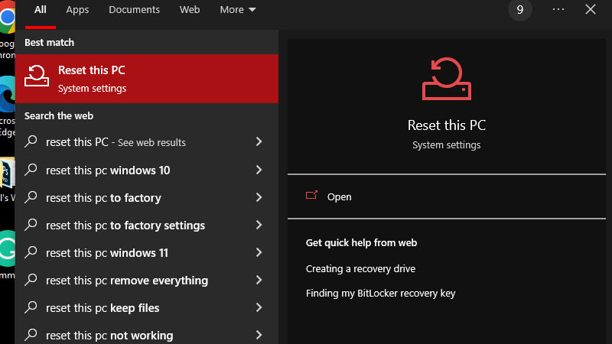Click the Photoshop file desktop icon

pyautogui.click(x=7, y=173)
